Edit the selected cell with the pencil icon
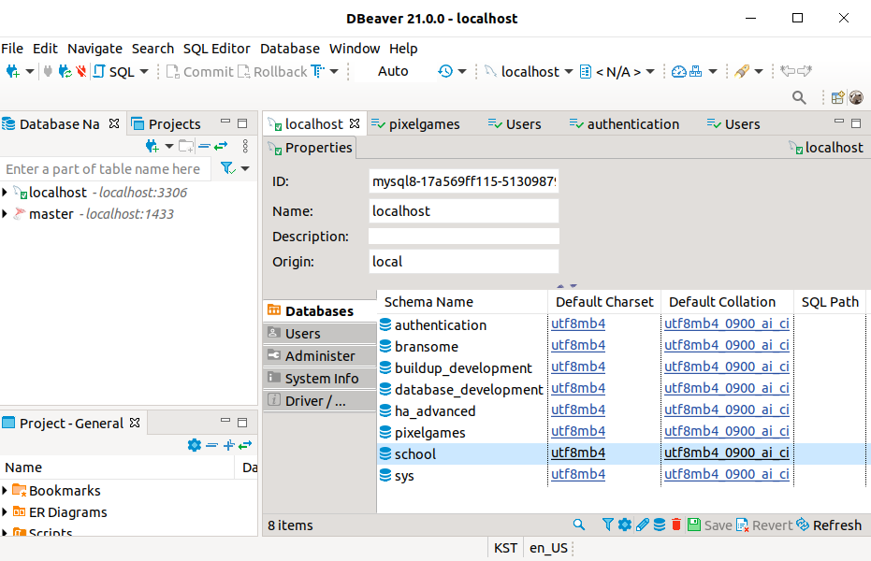The height and width of the screenshot is (561, 871). [x=643, y=525]
